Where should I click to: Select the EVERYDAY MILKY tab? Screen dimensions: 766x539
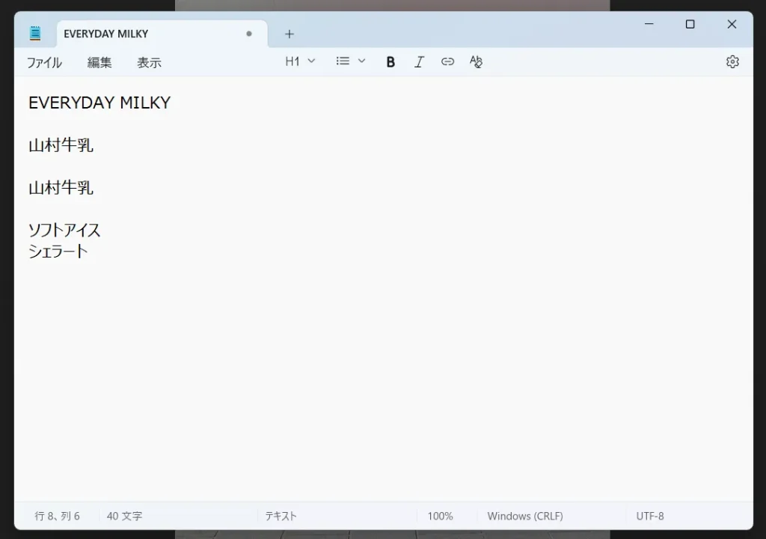[x=162, y=34]
